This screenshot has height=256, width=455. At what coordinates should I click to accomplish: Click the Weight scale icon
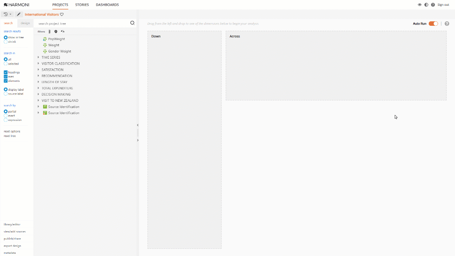coord(45,45)
